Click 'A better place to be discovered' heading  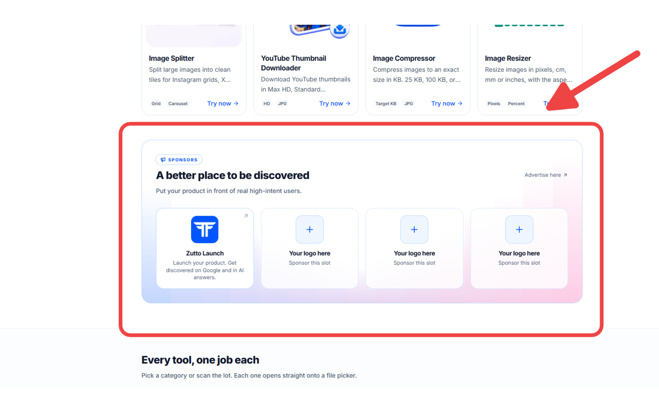click(233, 176)
